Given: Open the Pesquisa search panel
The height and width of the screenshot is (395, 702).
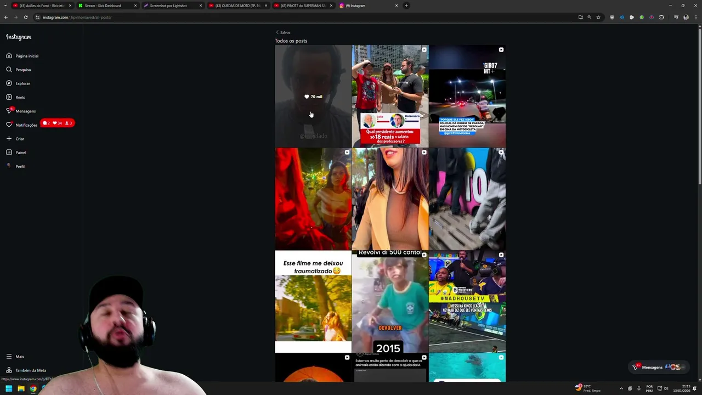Looking at the screenshot, I should 19,70.
